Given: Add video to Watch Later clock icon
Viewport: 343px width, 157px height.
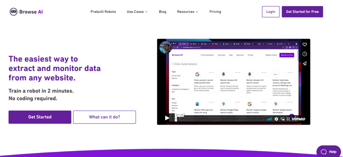Looking at the screenshot, I should click(304, 54).
